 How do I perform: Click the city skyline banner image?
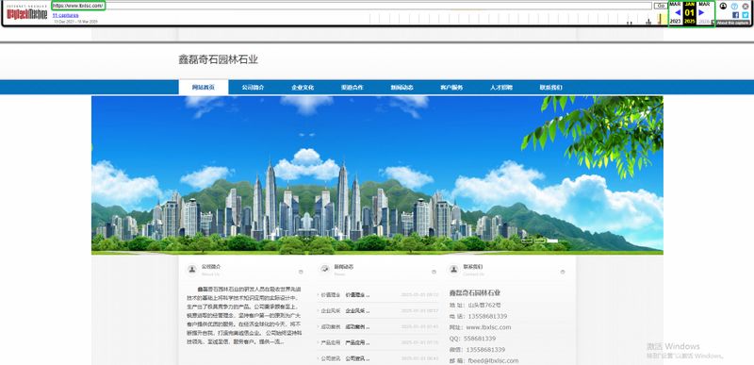377,175
